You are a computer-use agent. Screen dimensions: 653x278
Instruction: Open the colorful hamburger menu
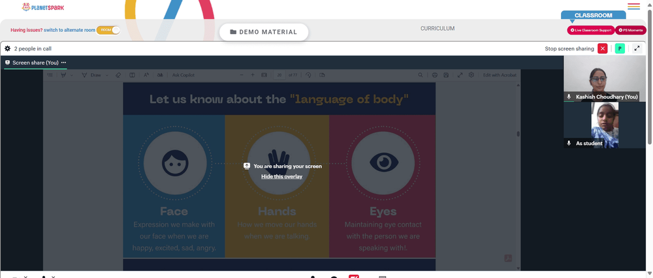pyautogui.click(x=633, y=7)
